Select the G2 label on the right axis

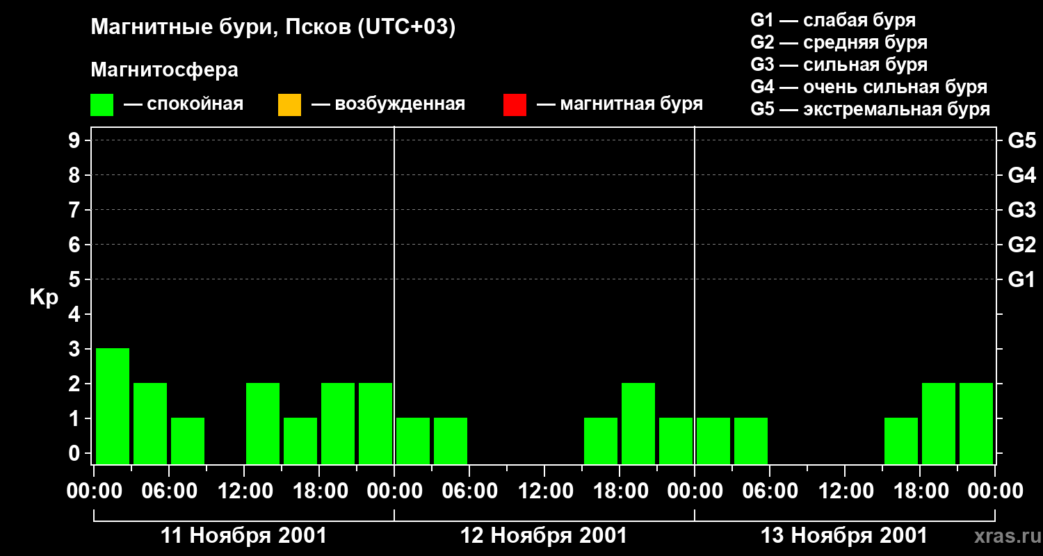pyautogui.click(x=1022, y=245)
